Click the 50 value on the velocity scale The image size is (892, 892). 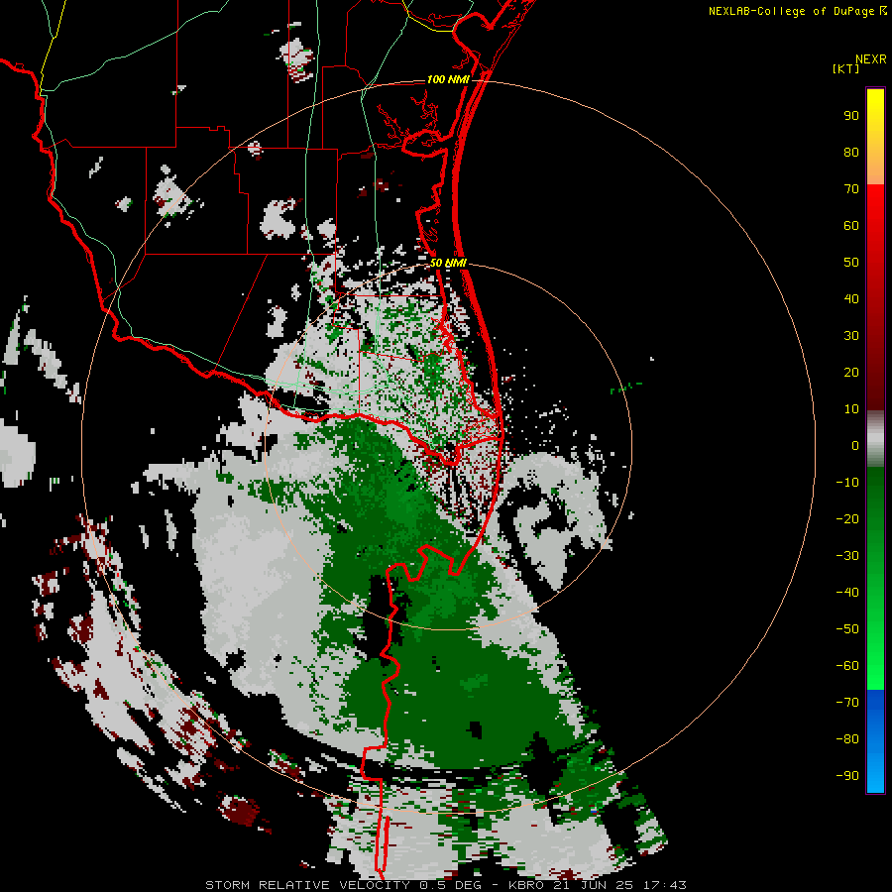[851, 263]
